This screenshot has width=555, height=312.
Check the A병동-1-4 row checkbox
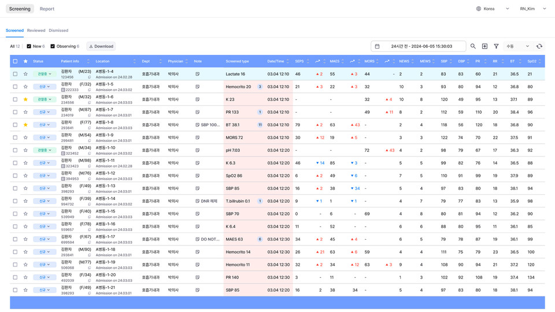click(15, 74)
